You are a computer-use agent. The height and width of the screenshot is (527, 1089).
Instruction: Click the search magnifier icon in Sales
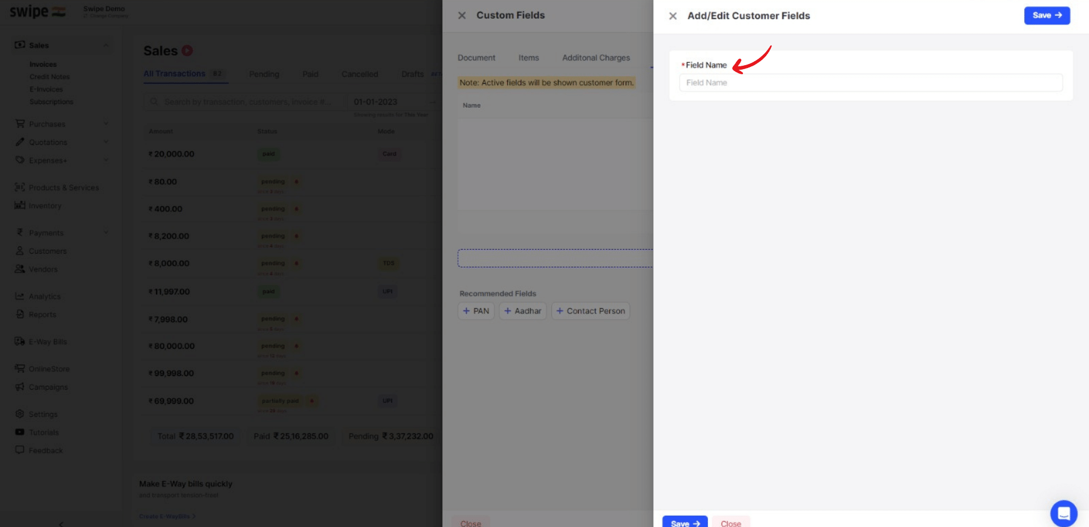click(154, 102)
